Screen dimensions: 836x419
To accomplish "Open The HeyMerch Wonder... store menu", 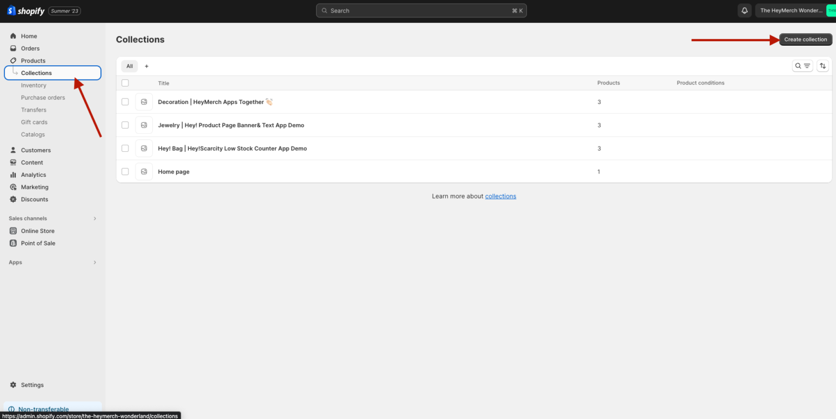I will point(795,10).
